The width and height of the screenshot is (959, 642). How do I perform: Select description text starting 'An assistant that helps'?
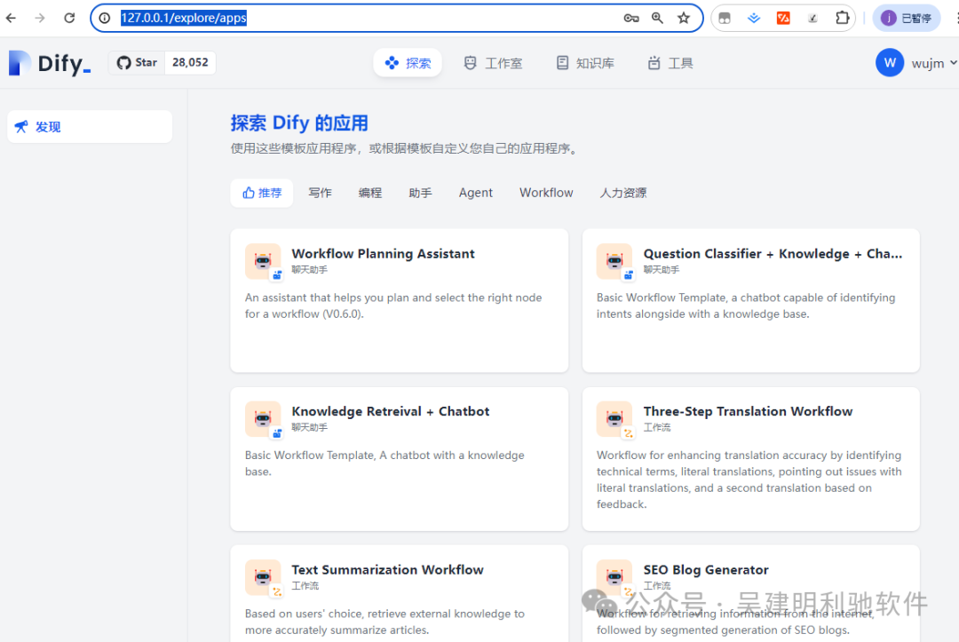(x=393, y=305)
